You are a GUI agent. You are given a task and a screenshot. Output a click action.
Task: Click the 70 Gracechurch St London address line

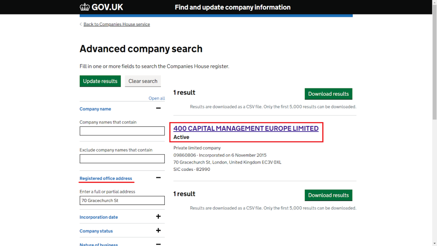[227, 162]
